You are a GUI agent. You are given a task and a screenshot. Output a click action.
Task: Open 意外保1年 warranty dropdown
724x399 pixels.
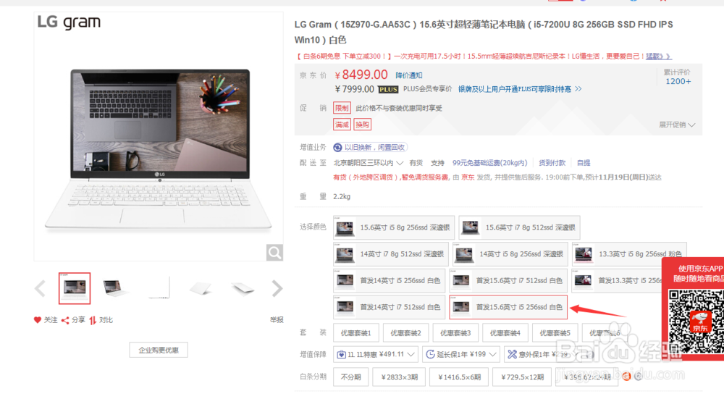tap(542, 354)
